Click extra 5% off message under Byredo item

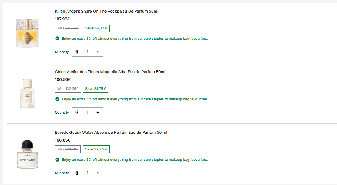(x=135, y=160)
